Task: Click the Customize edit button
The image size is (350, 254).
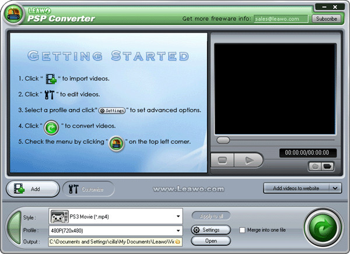Action: (89, 189)
